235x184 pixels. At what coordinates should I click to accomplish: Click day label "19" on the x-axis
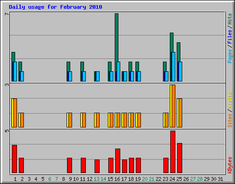138,179
